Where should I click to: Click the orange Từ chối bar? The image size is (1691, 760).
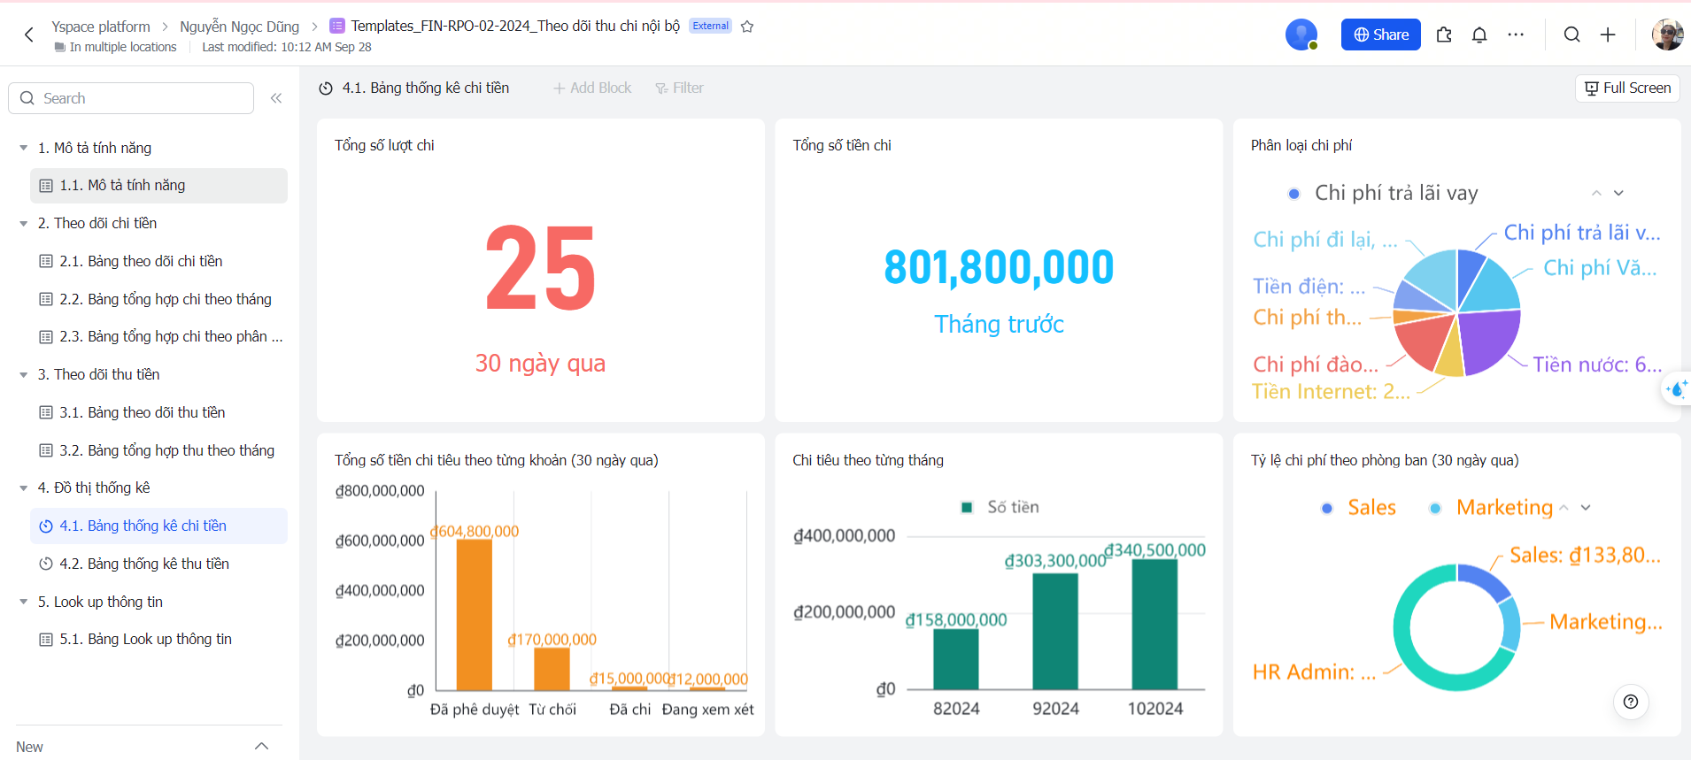pyautogui.click(x=552, y=669)
